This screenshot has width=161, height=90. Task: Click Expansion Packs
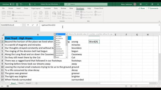point(87,15)
